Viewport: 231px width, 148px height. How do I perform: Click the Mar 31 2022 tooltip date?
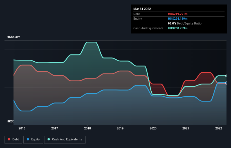(142, 9)
